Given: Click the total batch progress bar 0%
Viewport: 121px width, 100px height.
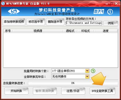Looking at the screenshot, I should pyautogui.click(x=73, y=83).
